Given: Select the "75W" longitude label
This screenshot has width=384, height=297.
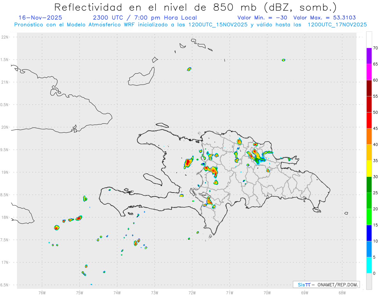Looking at the screenshot, I should coord(80,293).
